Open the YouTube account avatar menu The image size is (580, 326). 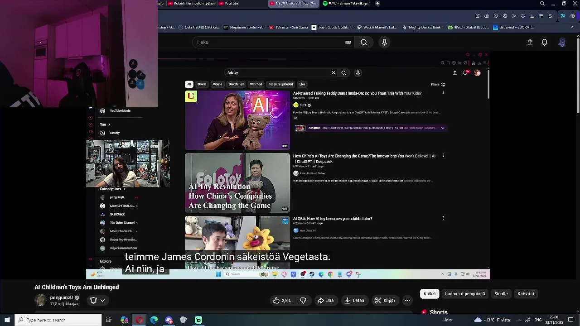562,42
